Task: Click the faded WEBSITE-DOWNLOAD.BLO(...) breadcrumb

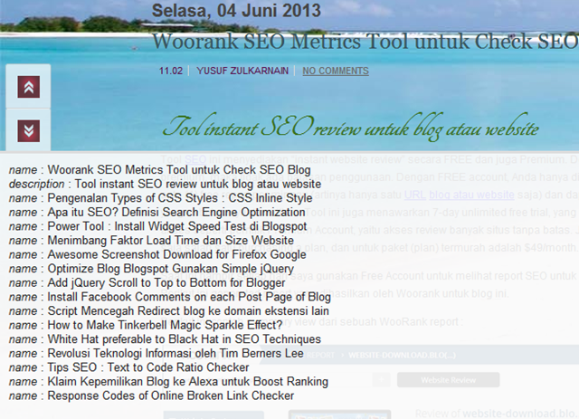Action: pos(402,356)
